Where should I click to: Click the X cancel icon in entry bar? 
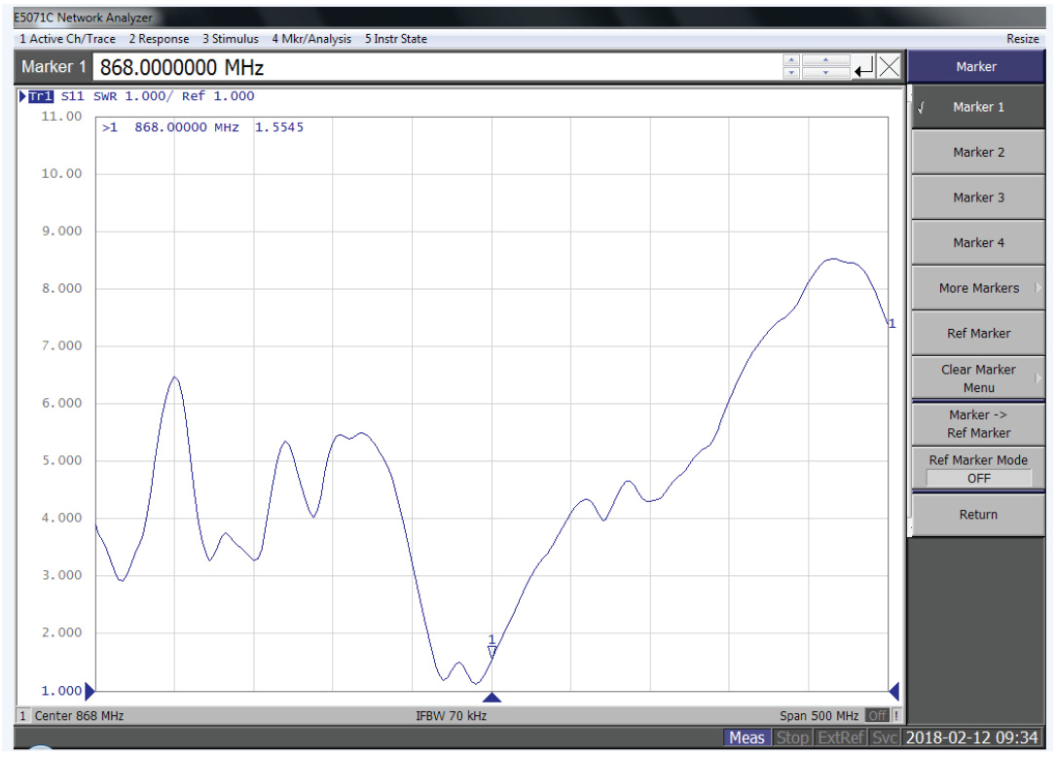point(890,67)
